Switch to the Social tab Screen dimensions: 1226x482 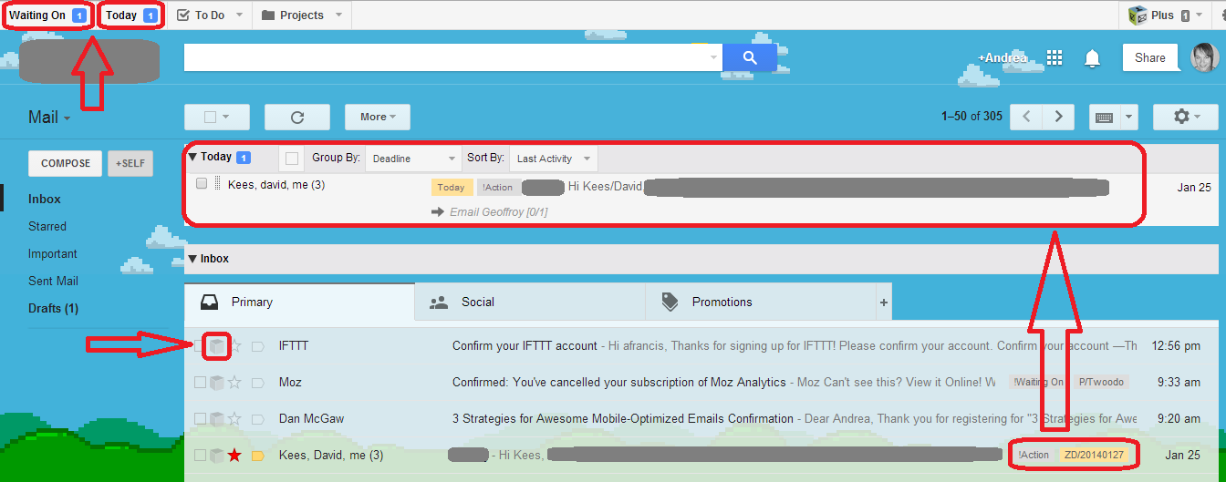pyautogui.click(x=530, y=302)
